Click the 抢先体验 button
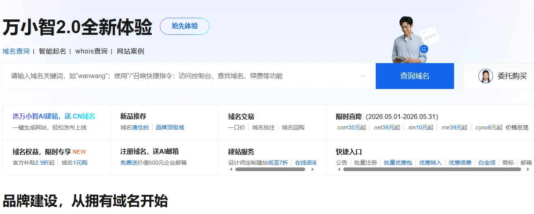 click(185, 26)
